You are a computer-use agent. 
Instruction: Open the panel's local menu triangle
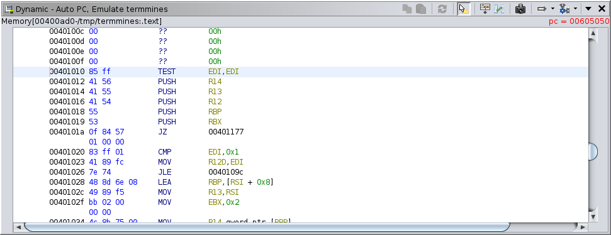coord(588,9)
